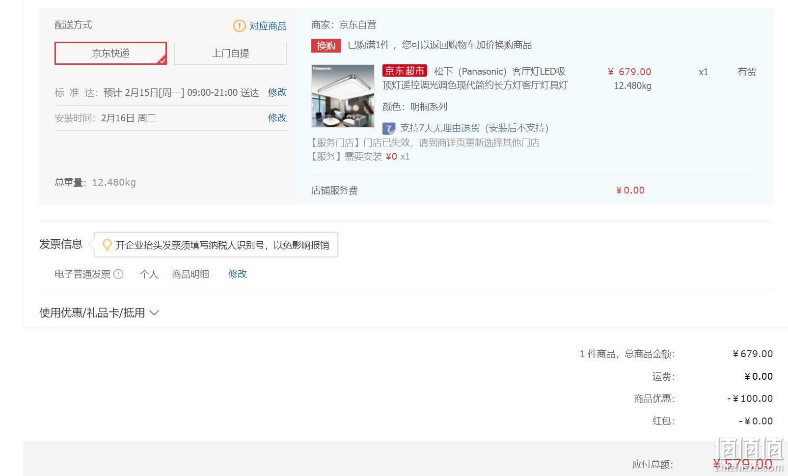This screenshot has height=476, width=788.
Task: Click the 商家：京东自营 label
Action: pyautogui.click(x=344, y=25)
